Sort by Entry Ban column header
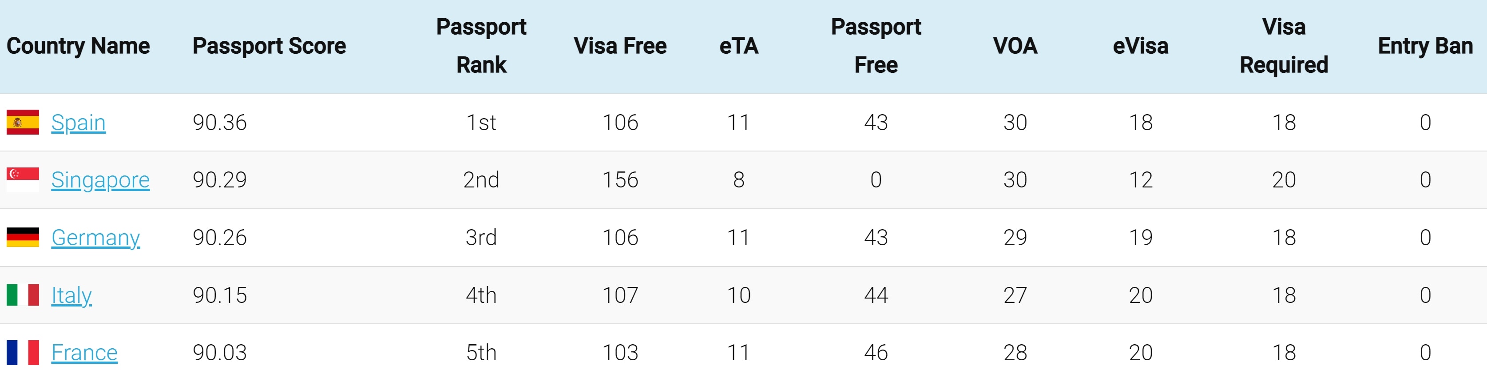The image size is (1487, 378). pos(1425,46)
